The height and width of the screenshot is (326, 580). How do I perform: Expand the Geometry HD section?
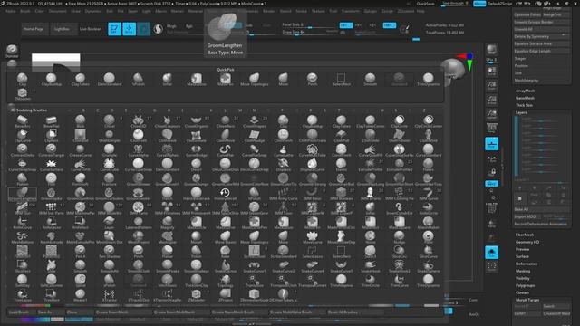tap(527, 242)
